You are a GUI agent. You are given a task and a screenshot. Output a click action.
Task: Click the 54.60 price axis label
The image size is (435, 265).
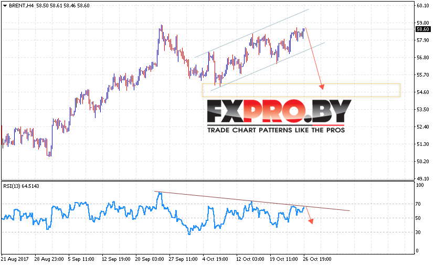(x=423, y=92)
